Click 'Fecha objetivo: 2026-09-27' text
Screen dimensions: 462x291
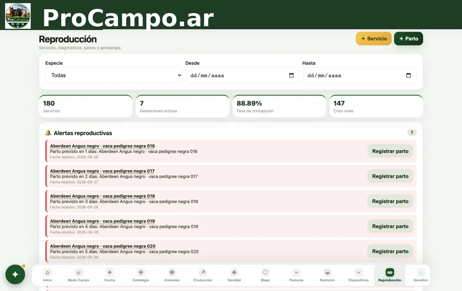(x=74, y=182)
